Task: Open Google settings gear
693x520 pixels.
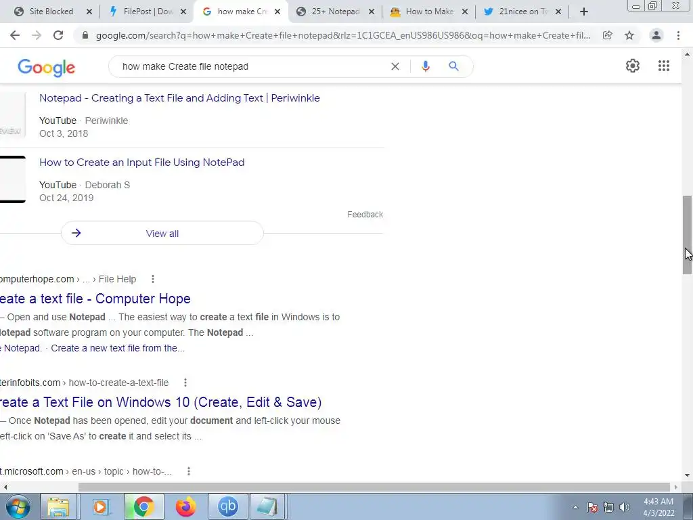Action: 633,66
